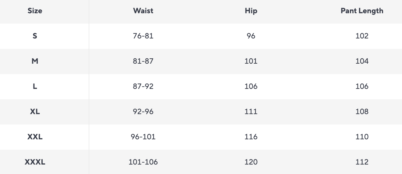
Task: Click hip value 120
Action: pos(251,162)
